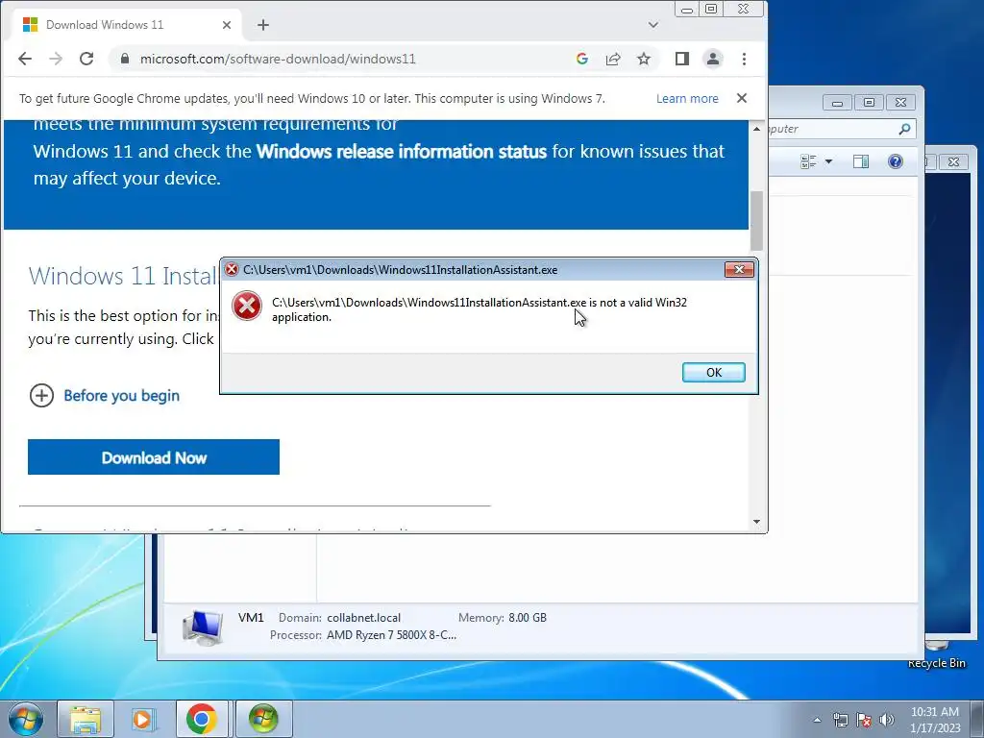Click the page scrollbar down arrow
This screenshot has height=738, width=984.
point(756,522)
